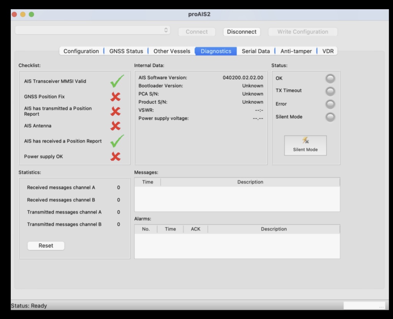Click the OK status indicator light

(330, 79)
